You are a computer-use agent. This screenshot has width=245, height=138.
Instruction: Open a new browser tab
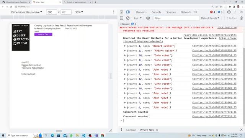pyautogui.click(x=95, y=2)
